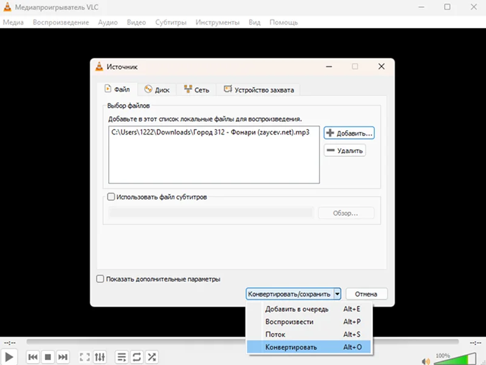Select the Фонари mp3 file entry
The width and height of the screenshot is (486, 365).
click(210, 132)
